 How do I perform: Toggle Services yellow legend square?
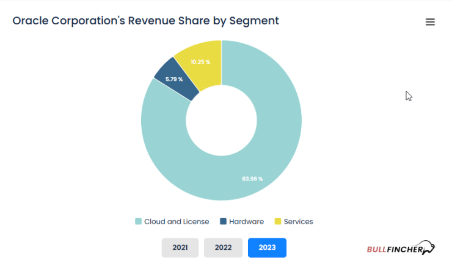[278, 221]
